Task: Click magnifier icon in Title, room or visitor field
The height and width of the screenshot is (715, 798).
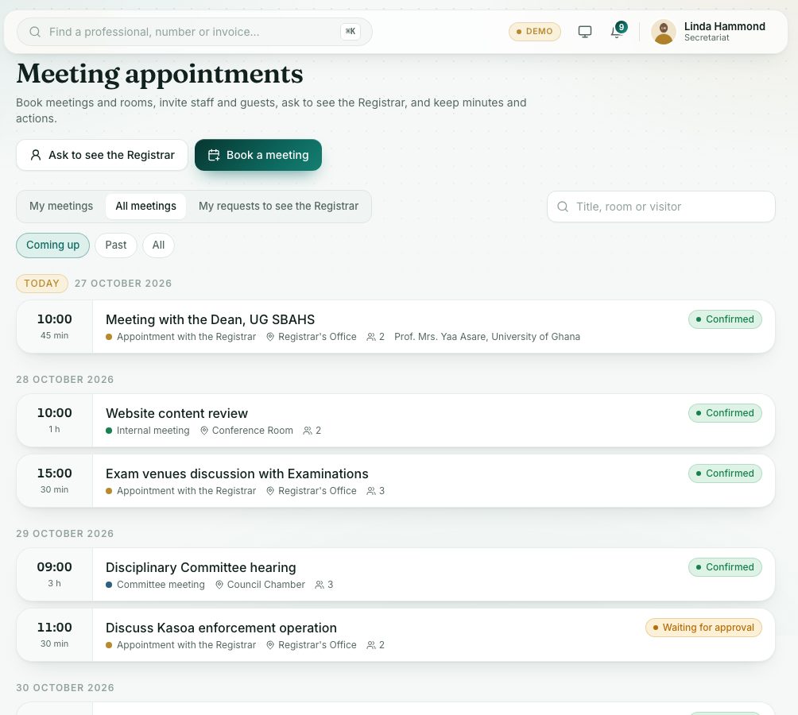Action: coord(563,207)
